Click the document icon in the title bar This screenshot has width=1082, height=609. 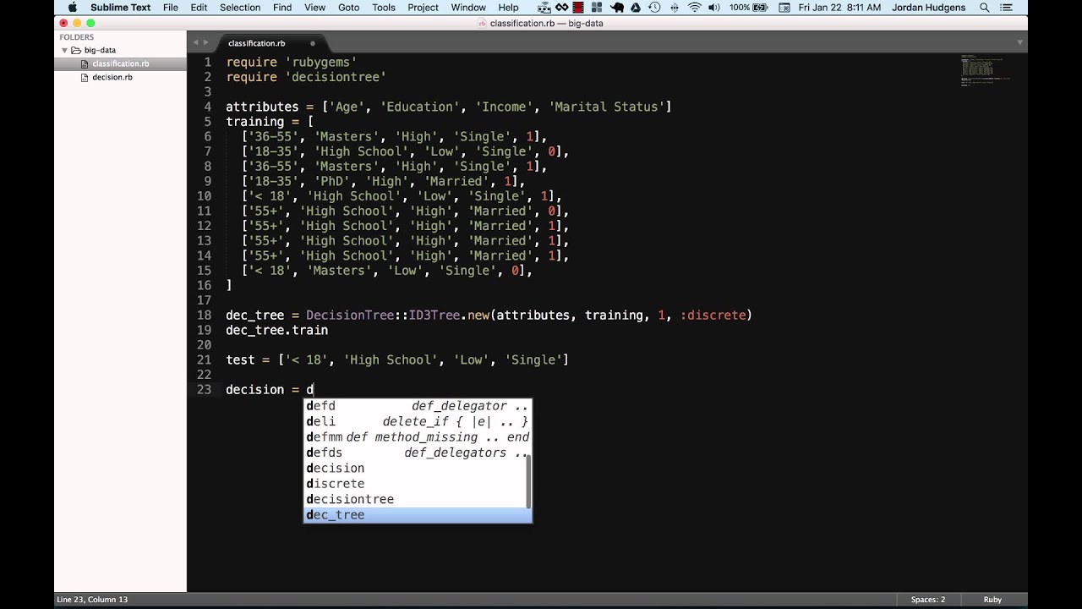(x=483, y=24)
